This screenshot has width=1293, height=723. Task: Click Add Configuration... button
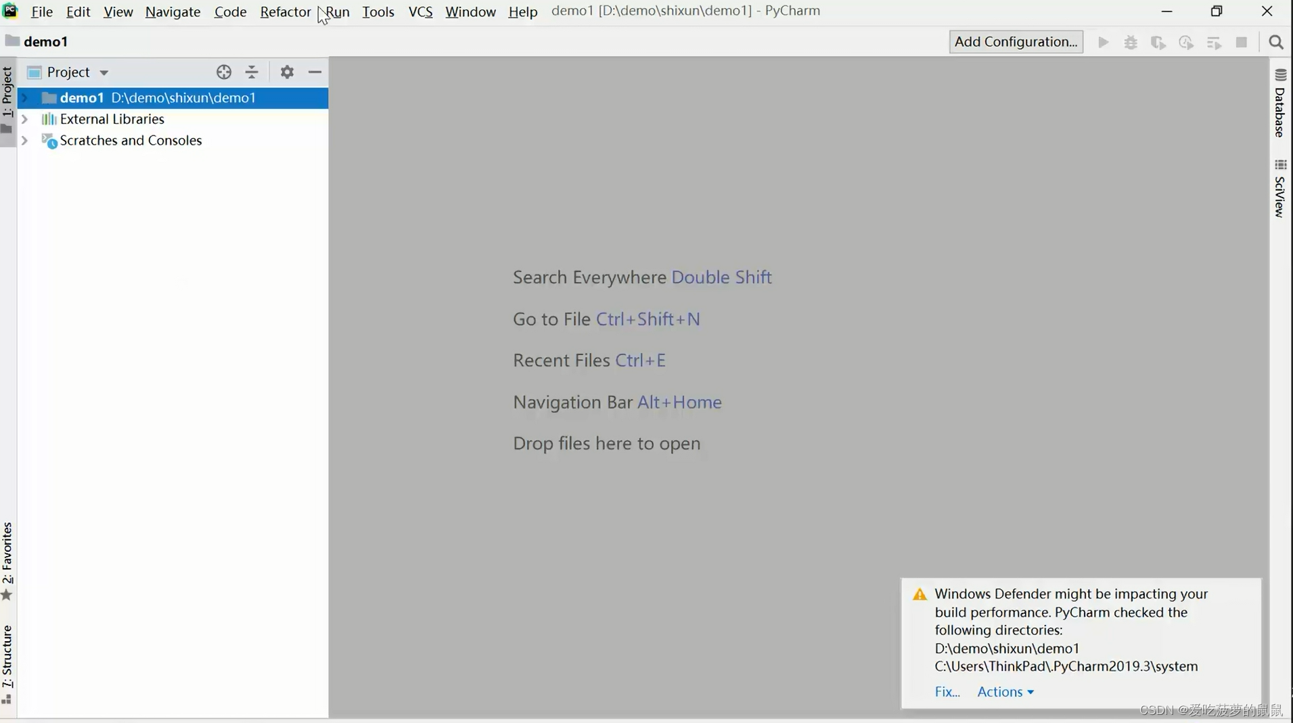[x=1016, y=41]
